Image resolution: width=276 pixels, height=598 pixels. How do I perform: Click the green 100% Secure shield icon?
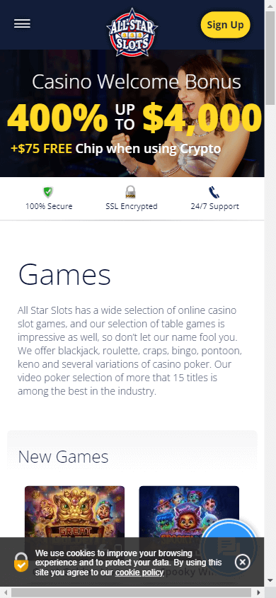(x=48, y=192)
